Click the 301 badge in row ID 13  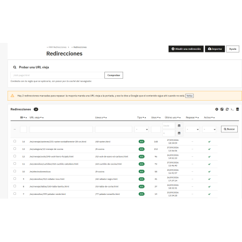(x=141, y=149)
